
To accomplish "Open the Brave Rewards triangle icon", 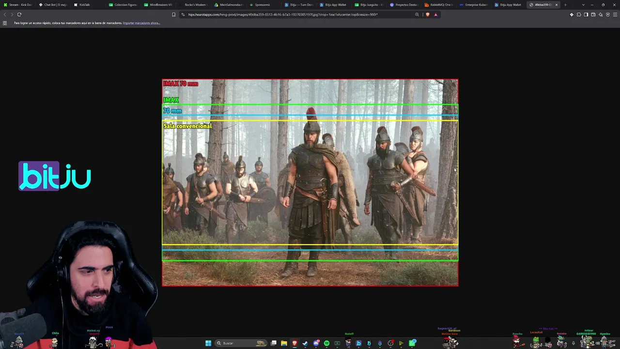I will pyautogui.click(x=435, y=15).
